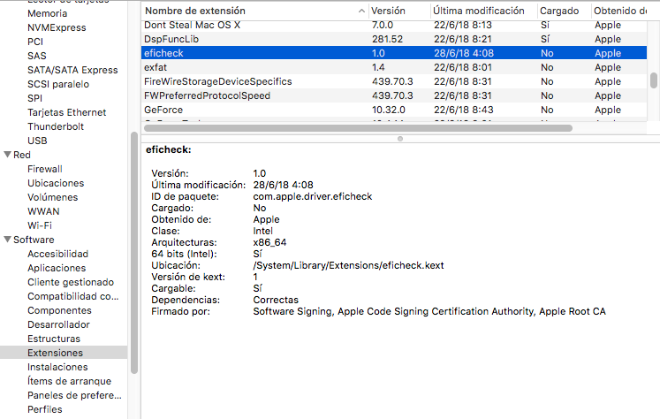Select the Software category label
Screen dimensions: 660x419
(34, 240)
